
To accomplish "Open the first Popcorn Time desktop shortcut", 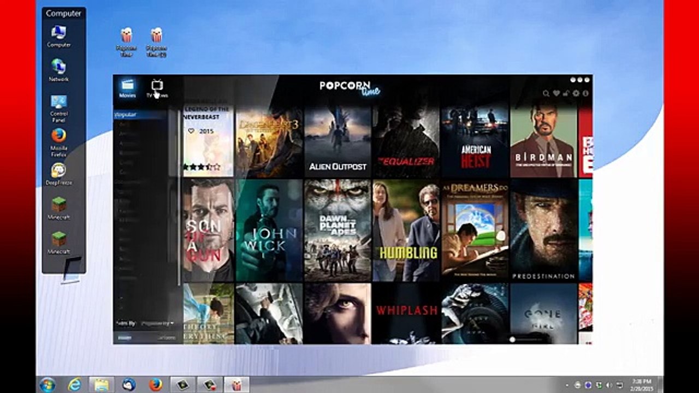I will coord(126,42).
